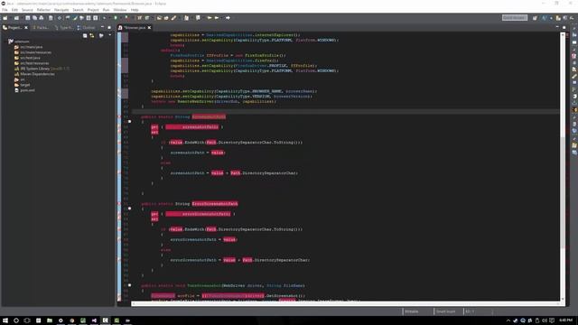Select src/test/resources folder
The image size is (578, 325).
[x=34, y=63]
